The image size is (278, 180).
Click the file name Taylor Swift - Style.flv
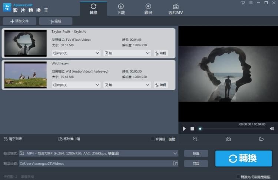(x=69, y=32)
